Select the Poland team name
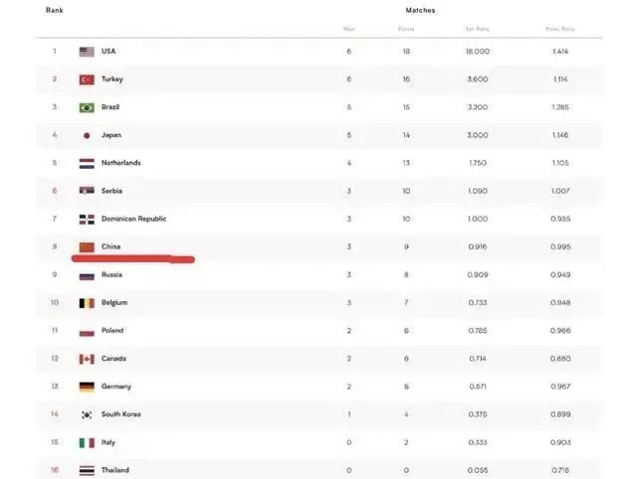The width and height of the screenshot is (637, 479). [x=112, y=331]
